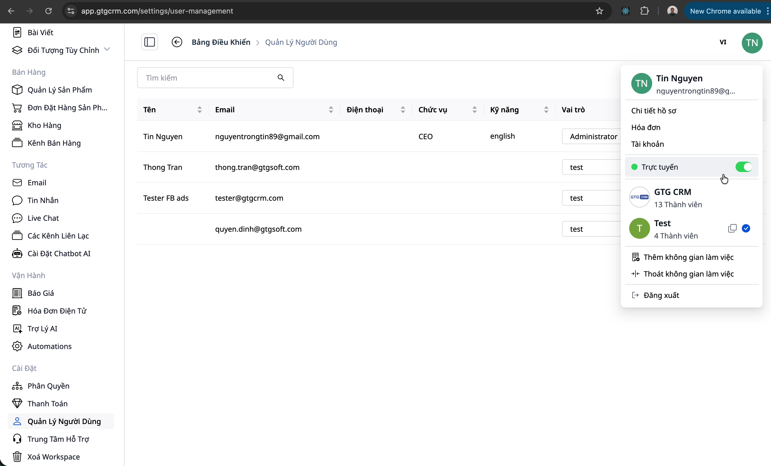Click Bảng Điều Khiển breadcrumb link

[x=221, y=42]
